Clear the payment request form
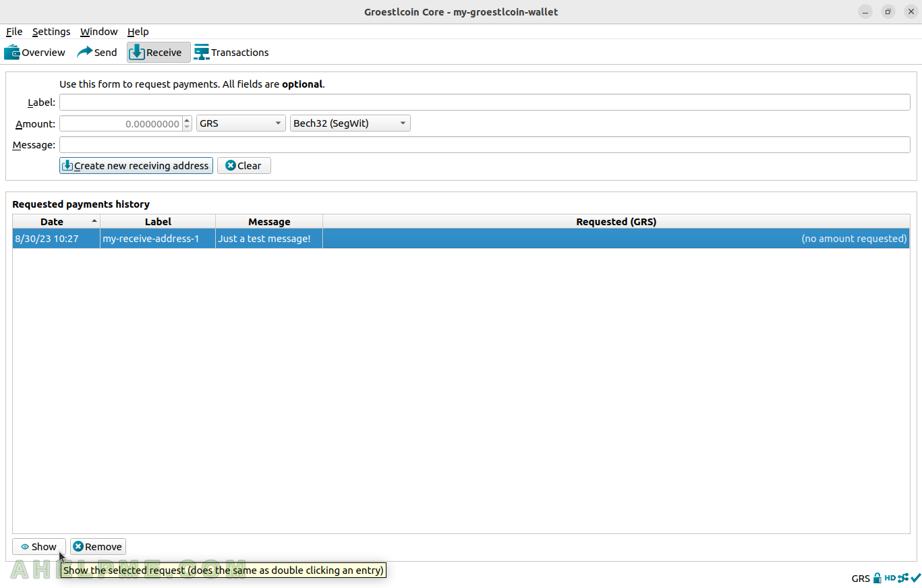Viewport: 922px width, 588px height. point(244,166)
